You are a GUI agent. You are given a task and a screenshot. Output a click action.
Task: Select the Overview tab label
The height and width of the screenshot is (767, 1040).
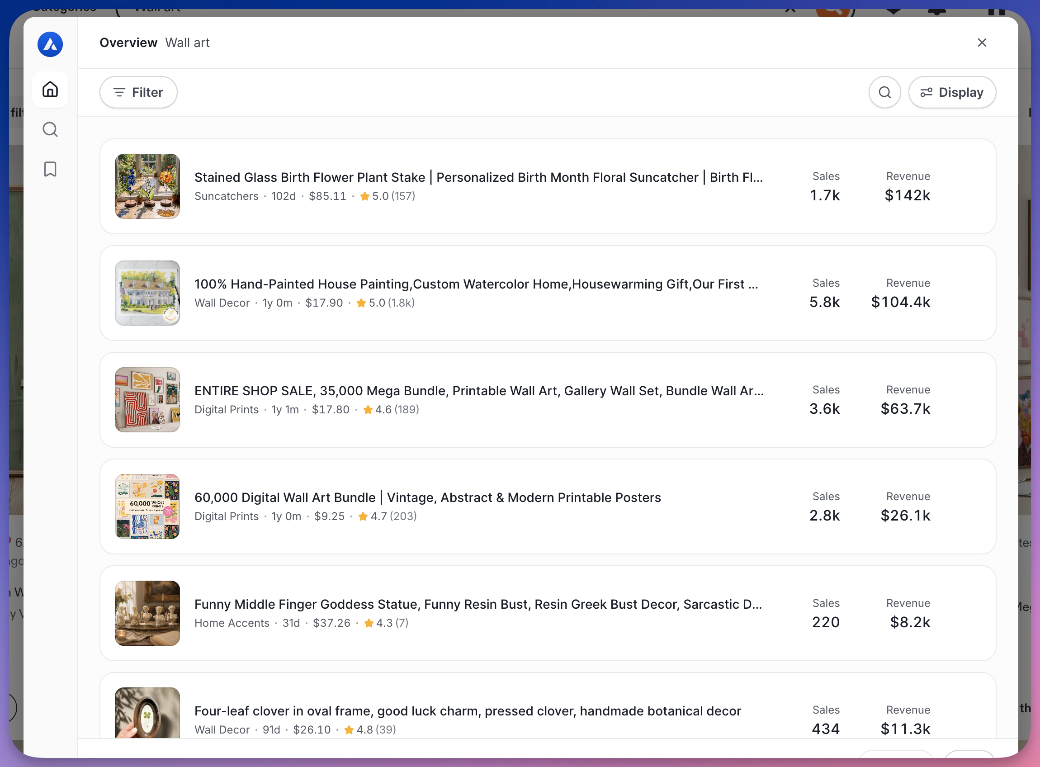[128, 43]
